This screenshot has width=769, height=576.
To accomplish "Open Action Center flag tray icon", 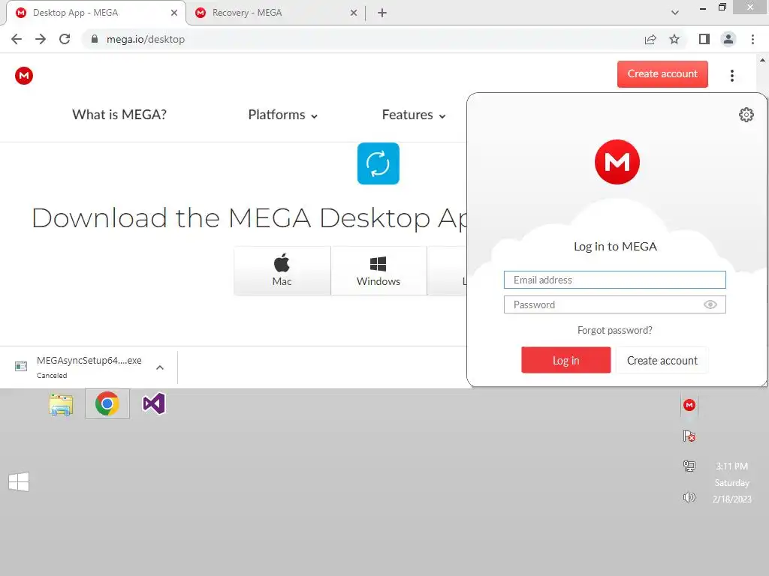I will [x=689, y=436].
